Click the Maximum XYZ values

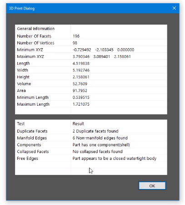[101, 56]
